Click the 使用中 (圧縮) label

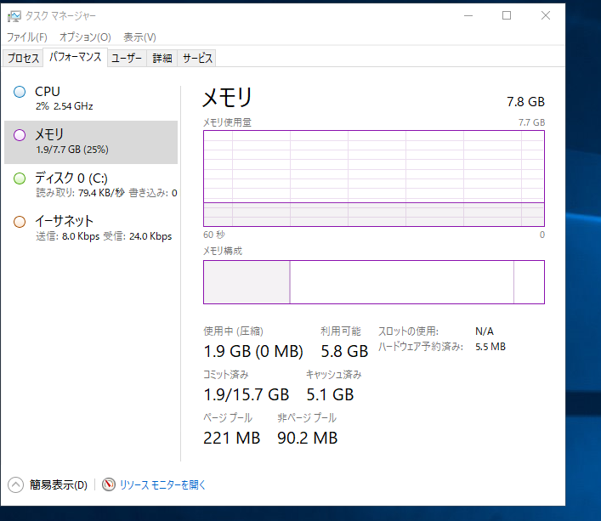click(233, 331)
